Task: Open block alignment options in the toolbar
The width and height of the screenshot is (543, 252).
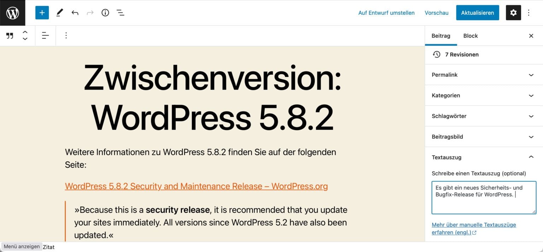Action: (x=45, y=35)
